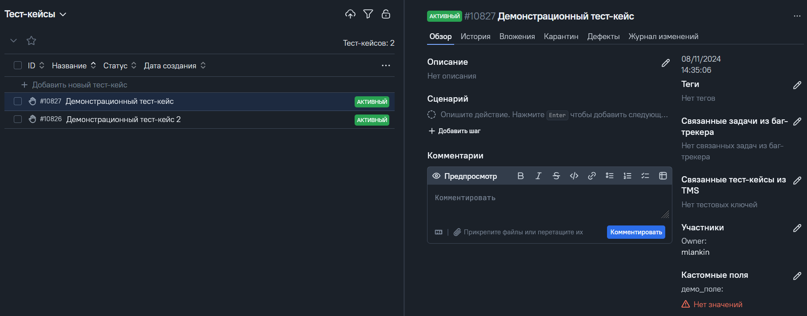Expand the chevron next to star icon
The width and height of the screenshot is (807, 316).
tap(13, 41)
